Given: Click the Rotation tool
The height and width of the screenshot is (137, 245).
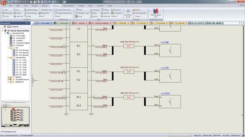Looking at the screenshot, I should click(x=95, y=10).
